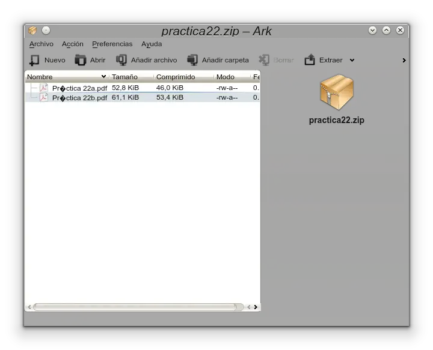The image size is (433, 350).
Task: Click the horizontal scrollbar thumb
Action: click(135, 307)
